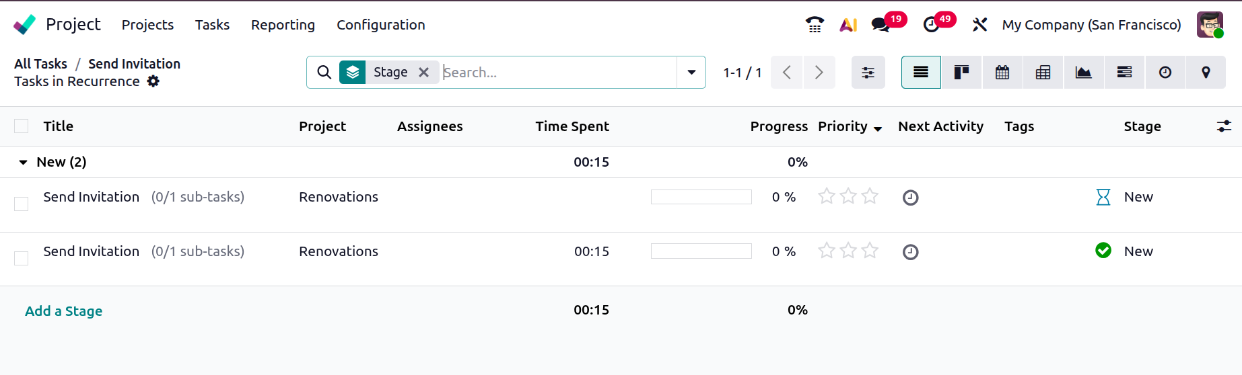
Task: Toggle the select-all tasks checkbox
Action: click(x=22, y=126)
